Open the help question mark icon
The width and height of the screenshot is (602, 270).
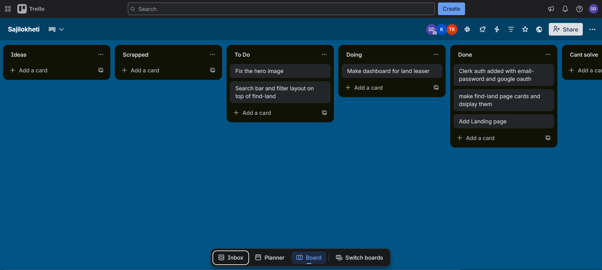(579, 9)
